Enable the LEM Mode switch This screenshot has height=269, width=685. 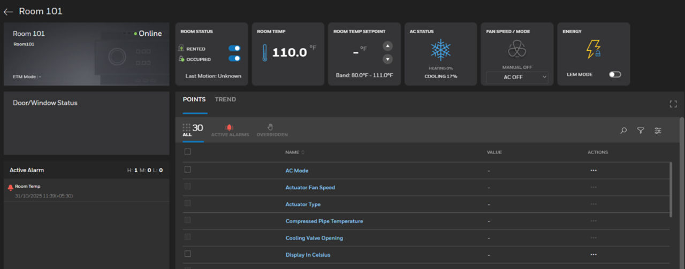coord(615,74)
